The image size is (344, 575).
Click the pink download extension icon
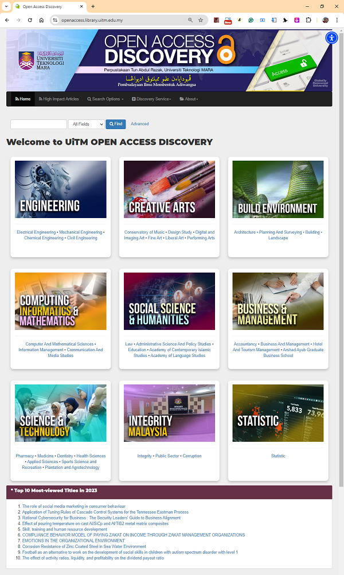point(297,20)
